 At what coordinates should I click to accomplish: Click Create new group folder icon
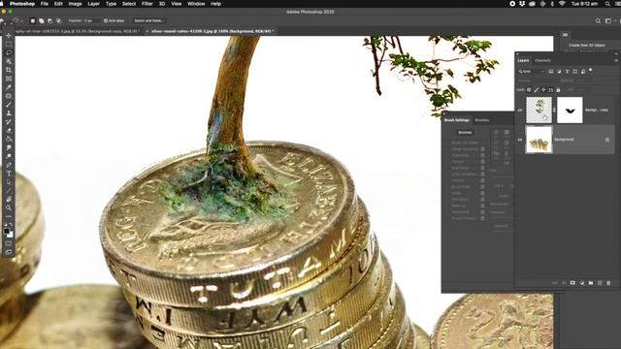point(591,283)
